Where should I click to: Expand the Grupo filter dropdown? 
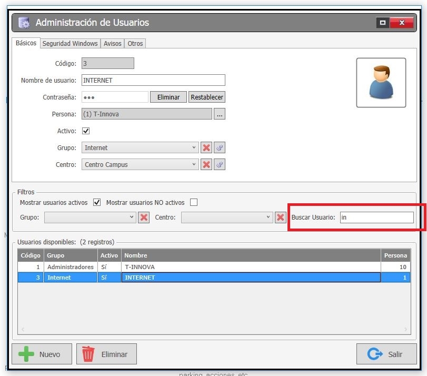tap(90, 217)
